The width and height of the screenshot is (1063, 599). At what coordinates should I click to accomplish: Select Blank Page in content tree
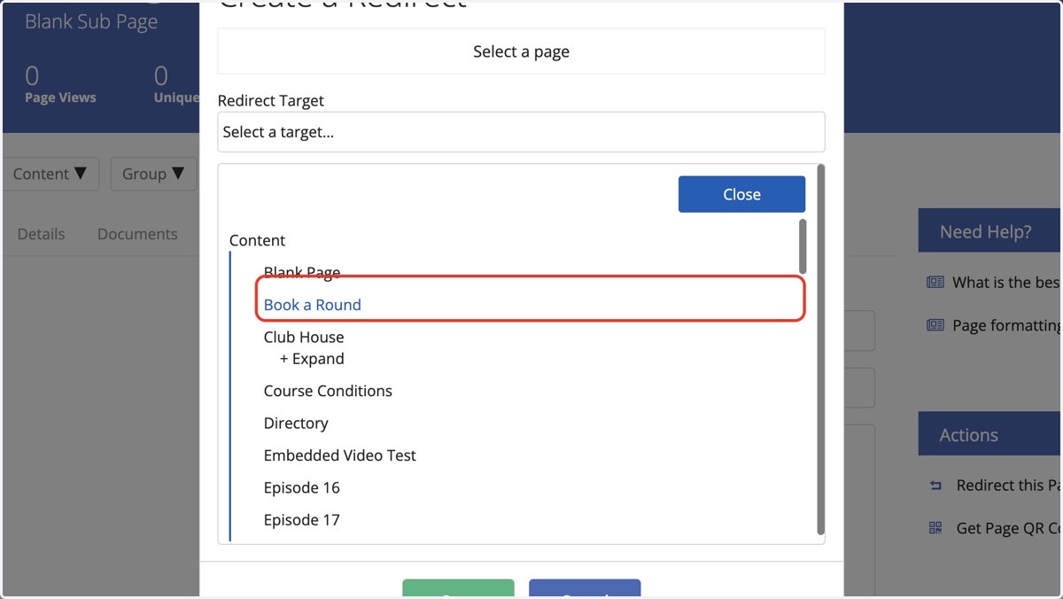[302, 272]
